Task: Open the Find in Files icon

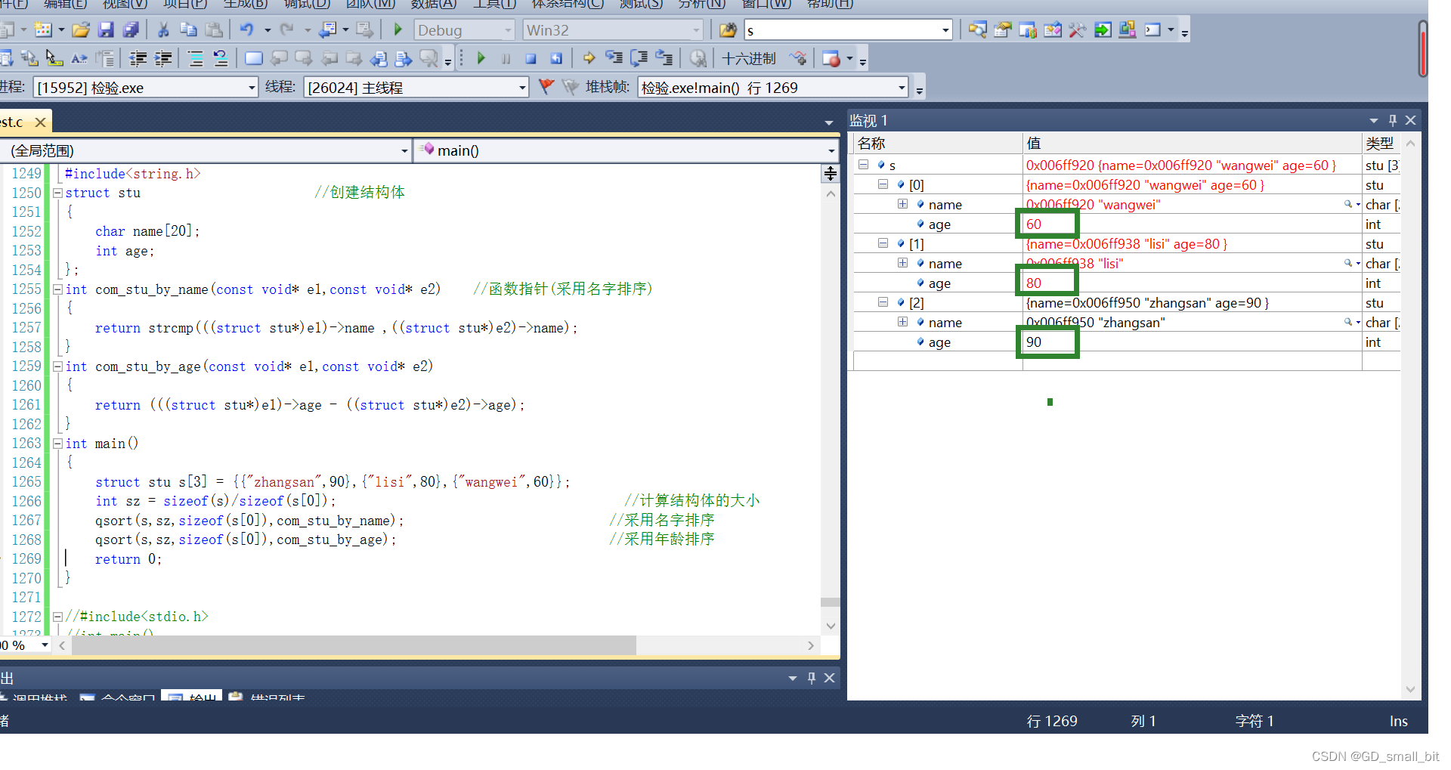Action: point(728,30)
